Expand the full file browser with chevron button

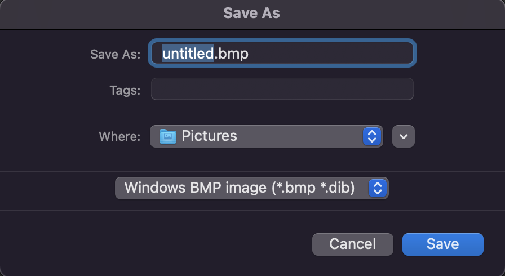click(x=403, y=136)
